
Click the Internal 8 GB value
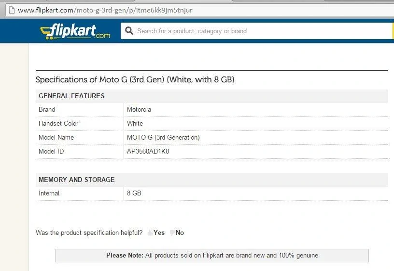pos(134,193)
